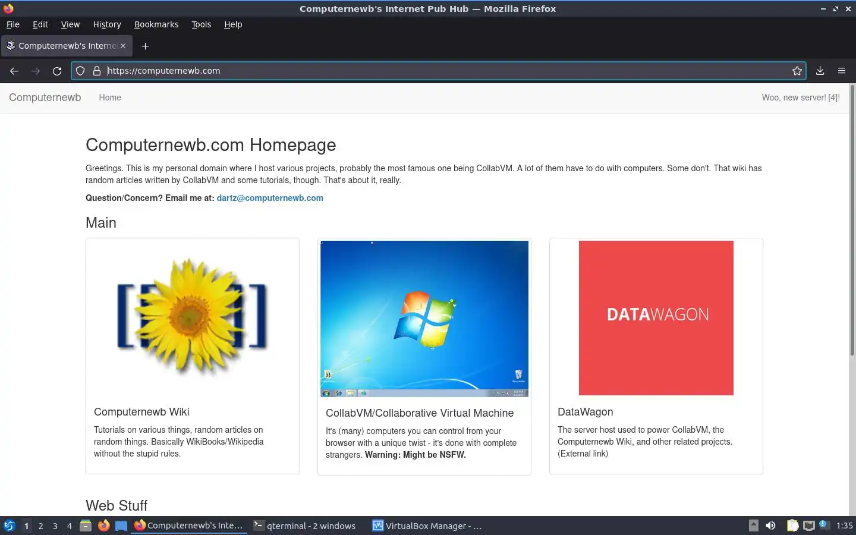Open the Edit menu

40,24
